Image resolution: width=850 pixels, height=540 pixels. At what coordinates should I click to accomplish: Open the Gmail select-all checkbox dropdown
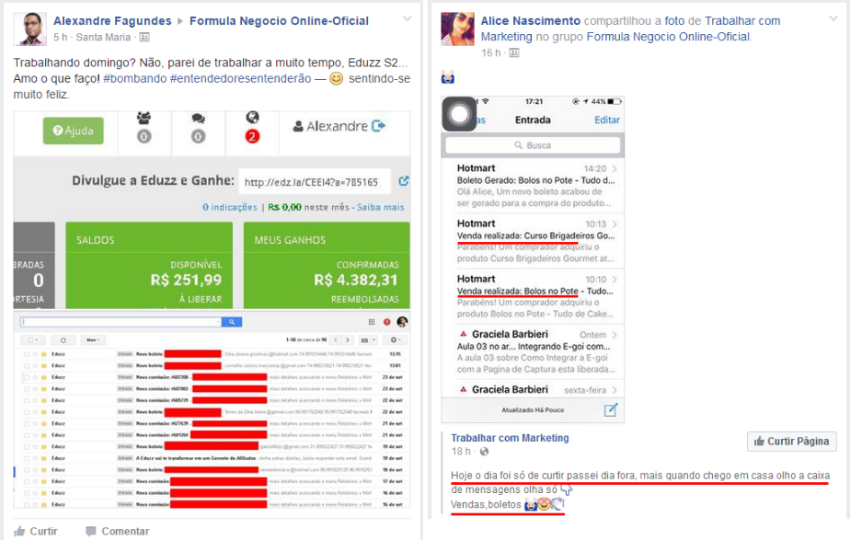coord(32,340)
